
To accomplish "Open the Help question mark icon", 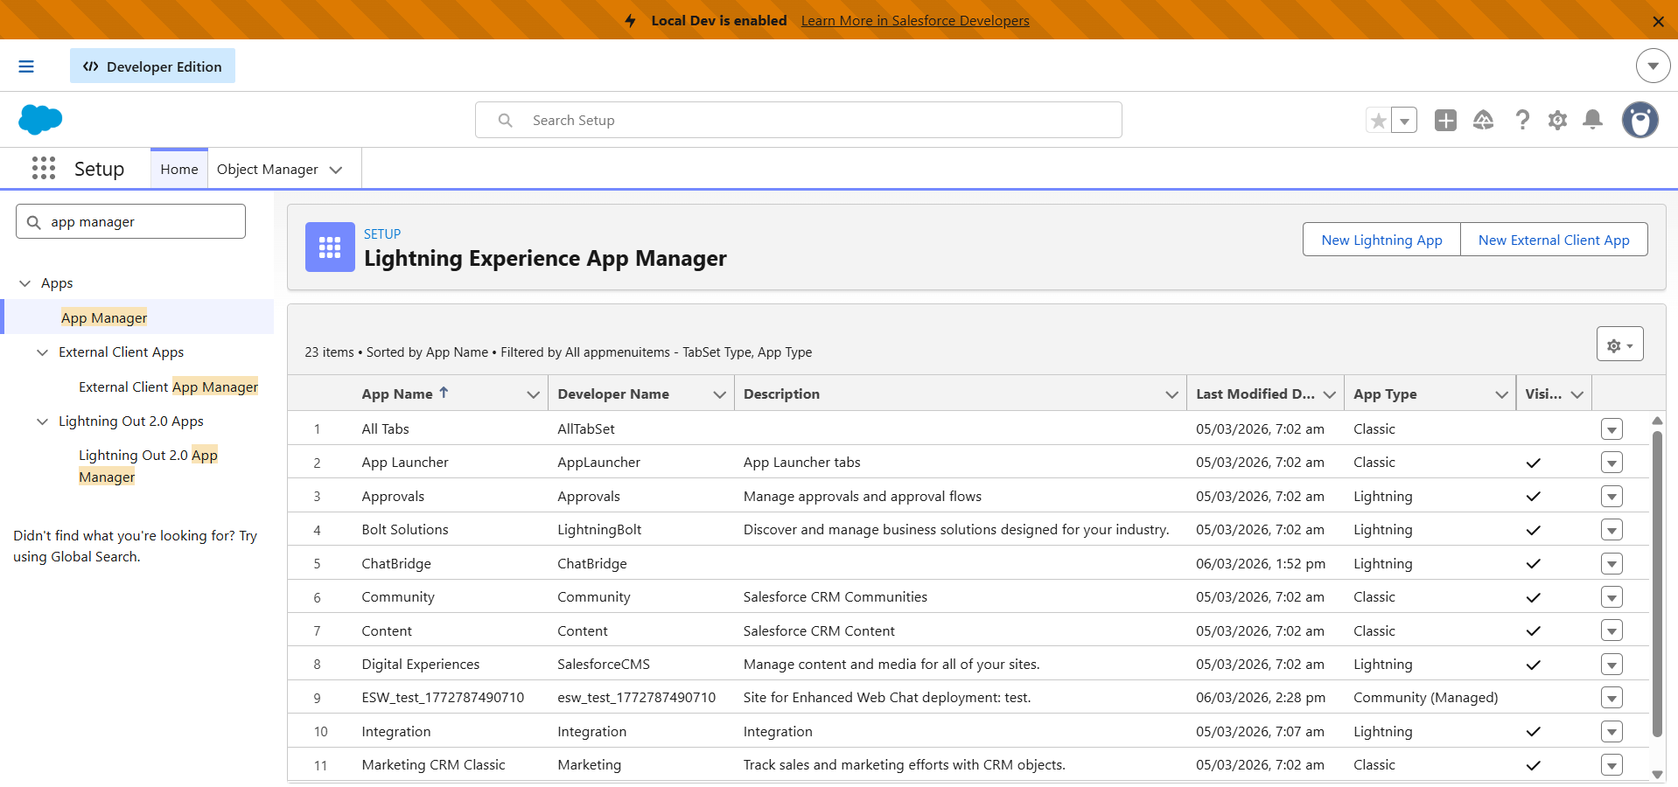I will pyautogui.click(x=1522, y=120).
